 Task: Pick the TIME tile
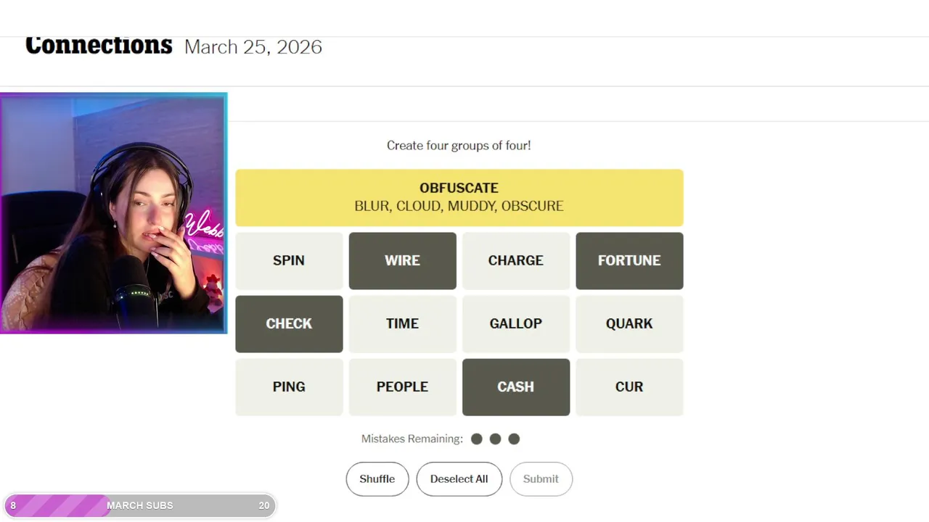pos(402,323)
